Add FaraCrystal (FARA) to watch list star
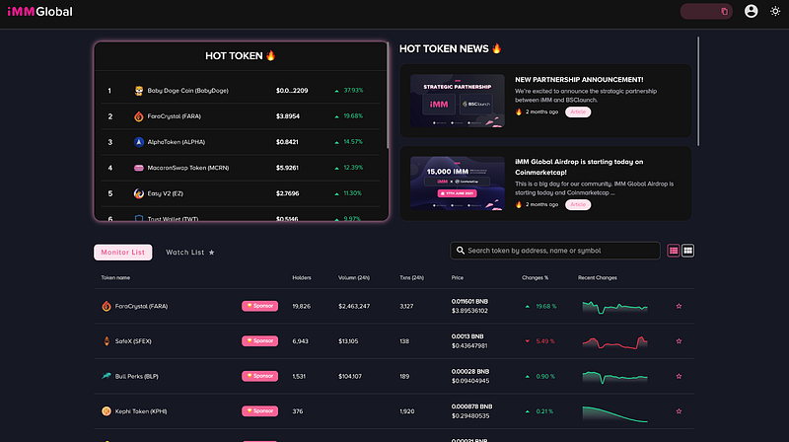The width and height of the screenshot is (789, 442). [679, 306]
